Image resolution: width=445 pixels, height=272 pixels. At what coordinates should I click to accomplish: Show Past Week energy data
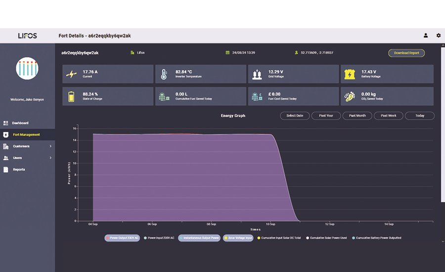point(389,116)
